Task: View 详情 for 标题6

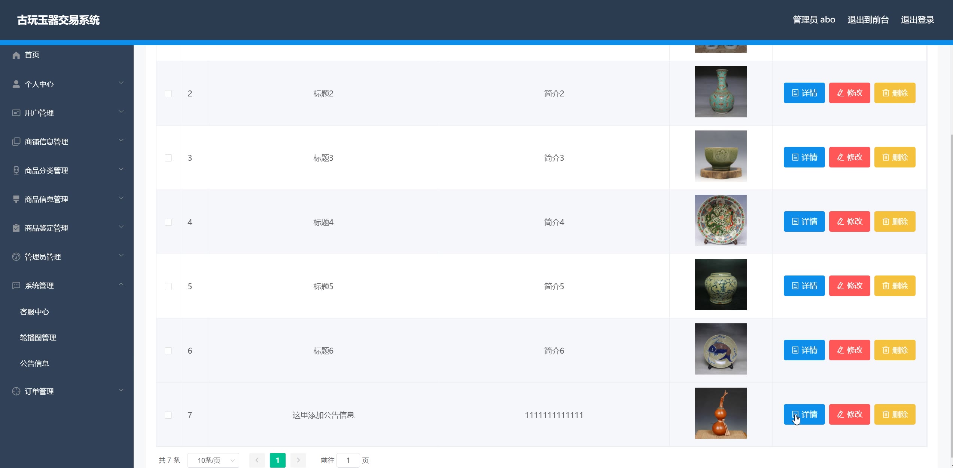Action: (804, 350)
